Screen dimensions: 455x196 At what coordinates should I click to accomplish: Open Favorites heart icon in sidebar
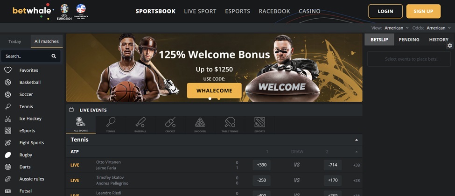8,70
